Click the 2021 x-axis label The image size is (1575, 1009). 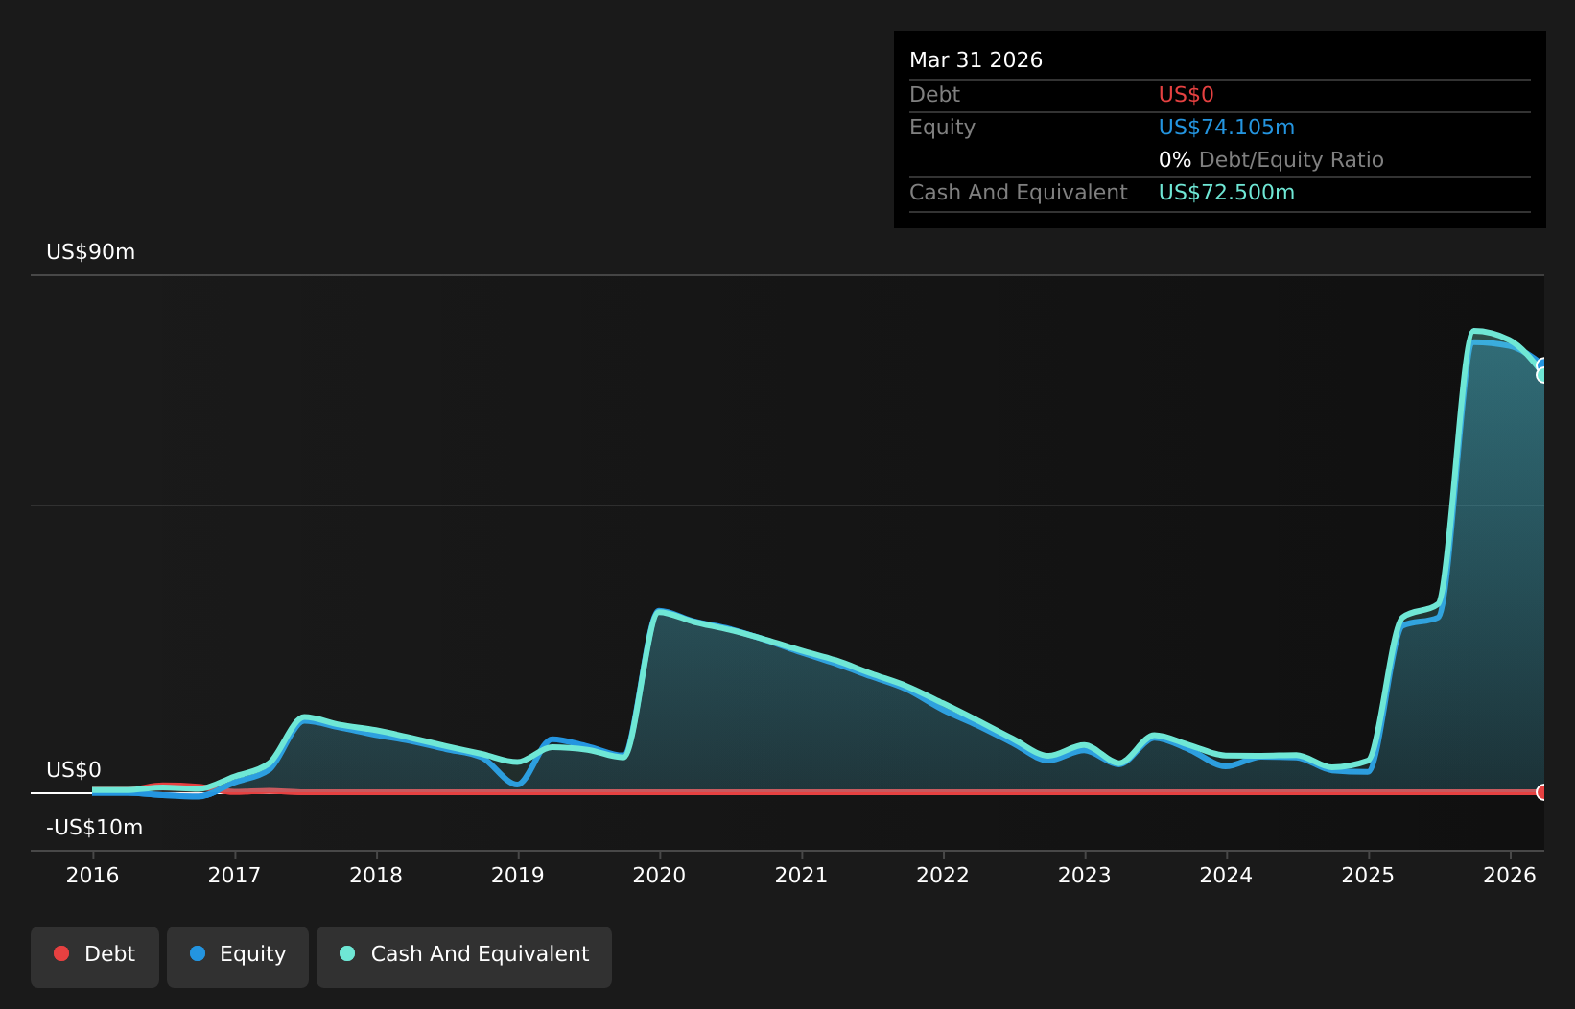coord(801,876)
